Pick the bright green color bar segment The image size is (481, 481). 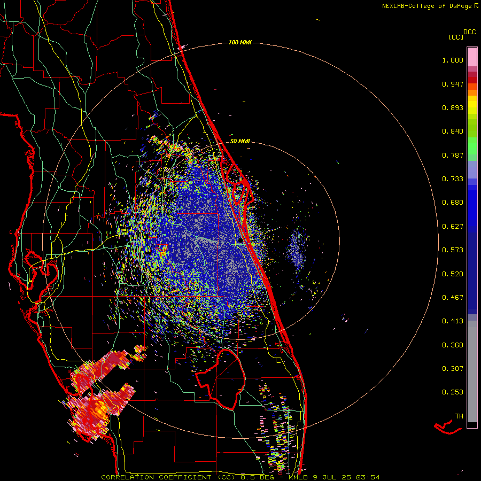tap(472, 146)
